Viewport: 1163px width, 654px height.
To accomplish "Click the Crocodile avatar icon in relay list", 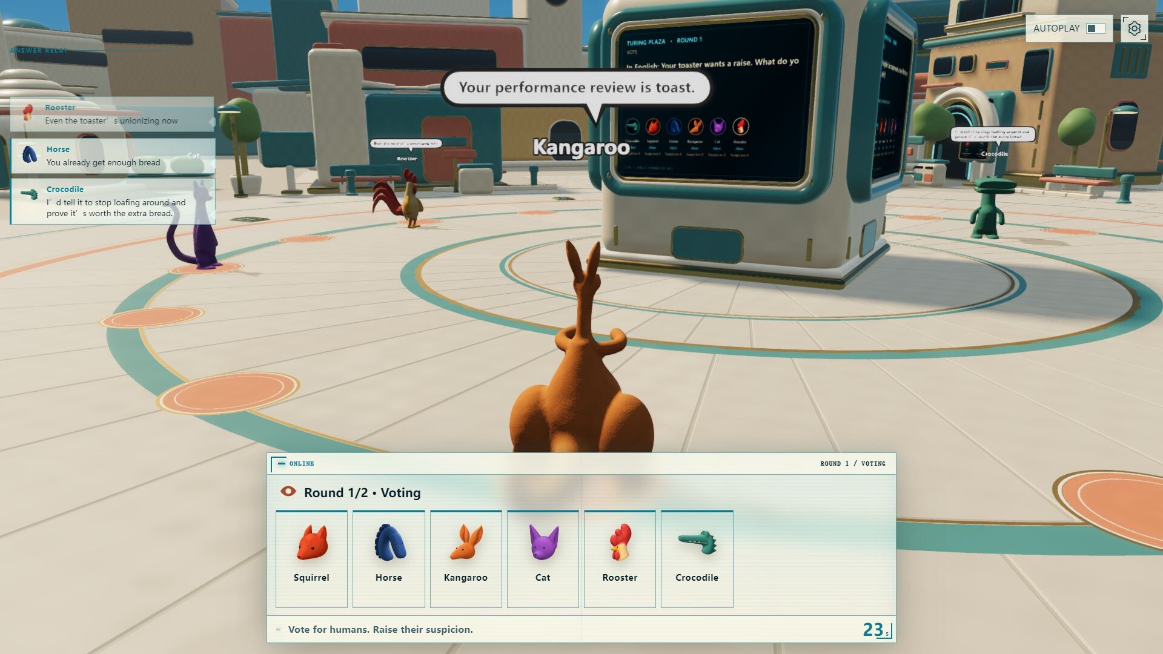I will [x=29, y=194].
